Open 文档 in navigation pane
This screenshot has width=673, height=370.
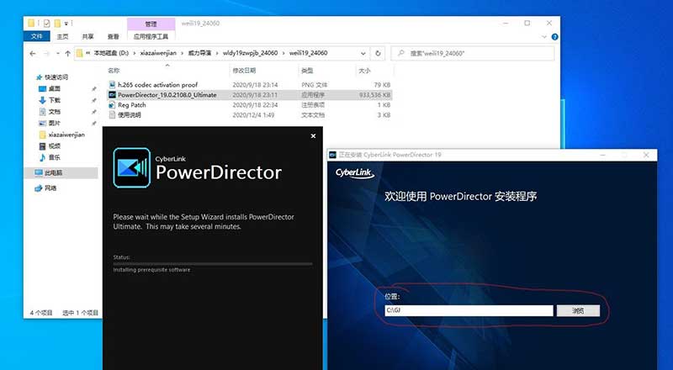coord(55,112)
